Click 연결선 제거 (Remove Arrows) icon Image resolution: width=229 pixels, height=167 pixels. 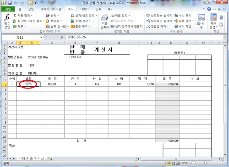pyautogui.click(x=148, y=26)
